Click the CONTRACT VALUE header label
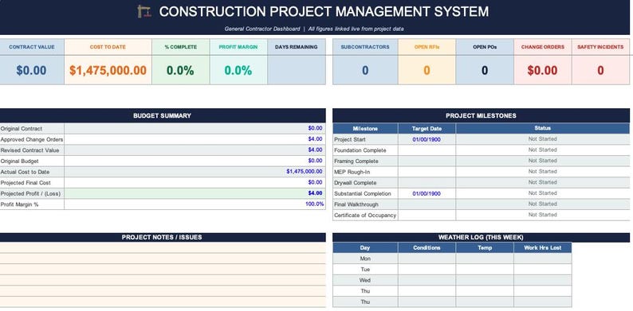 click(31, 47)
